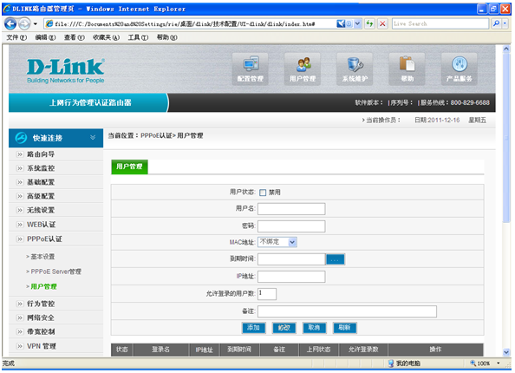Image resolution: width=515 pixels, height=373 pixels.
Task: Open the 用户管理 users icon in header
Action: 303,69
